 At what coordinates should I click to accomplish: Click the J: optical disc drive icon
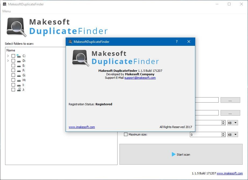(19, 89)
